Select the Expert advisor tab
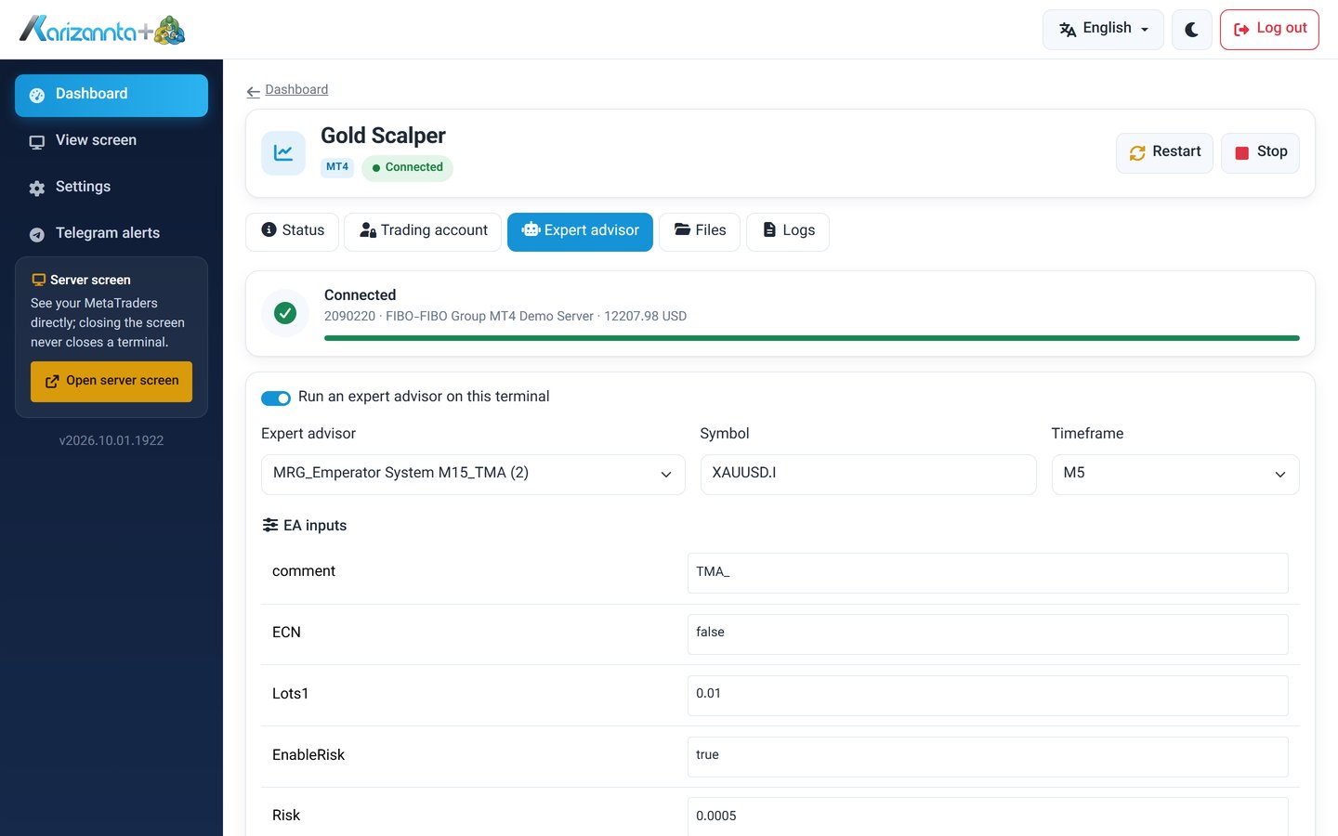The height and width of the screenshot is (836, 1338). point(580,231)
